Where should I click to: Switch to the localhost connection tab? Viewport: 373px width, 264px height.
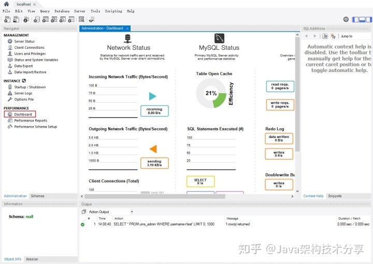coord(23,4)
